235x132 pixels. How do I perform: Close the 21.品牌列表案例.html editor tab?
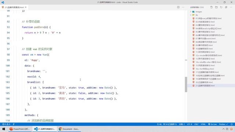[26, 7]
